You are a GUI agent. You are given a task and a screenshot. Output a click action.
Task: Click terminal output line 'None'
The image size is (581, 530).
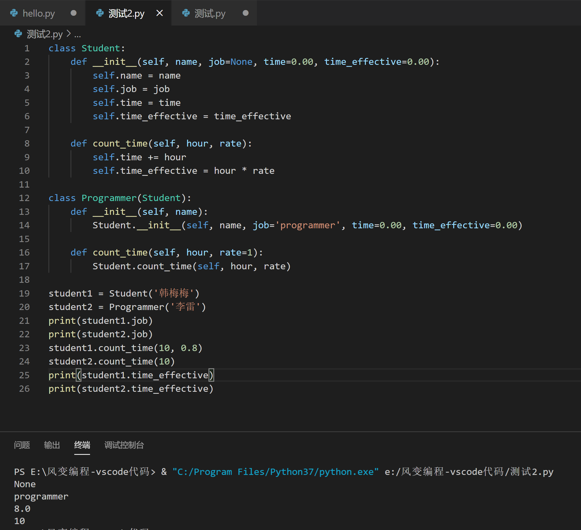(25, 484)
